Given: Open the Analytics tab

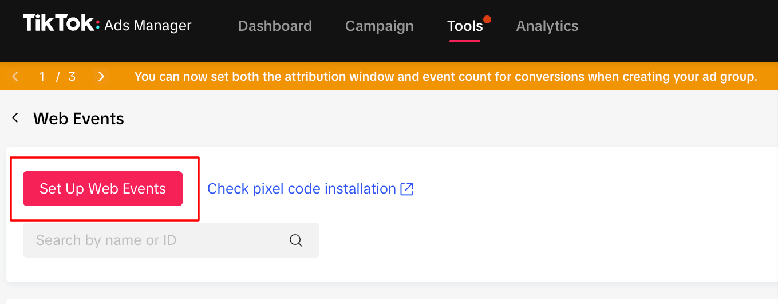Looking at the screenshot, I should (x=547, y=26).
